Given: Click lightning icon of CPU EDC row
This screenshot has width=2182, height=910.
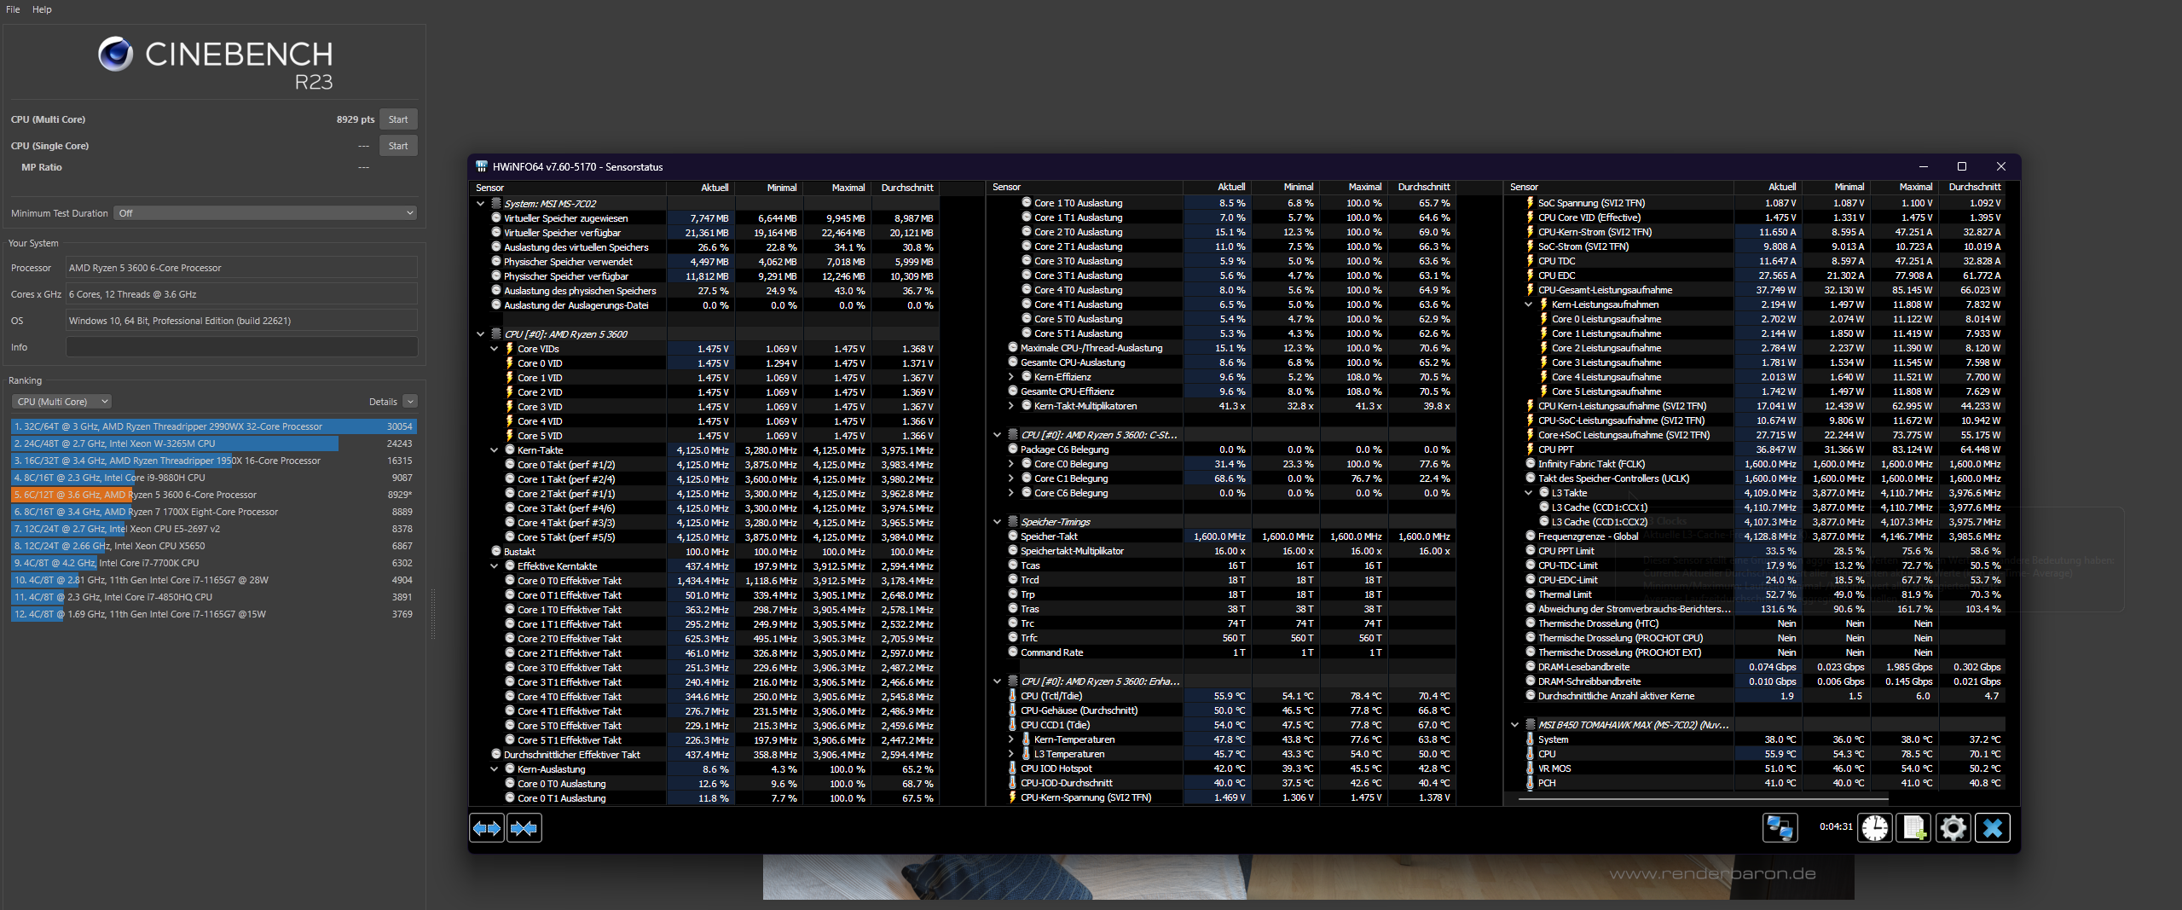Looking at the screenshot, I should (1530, 275).
